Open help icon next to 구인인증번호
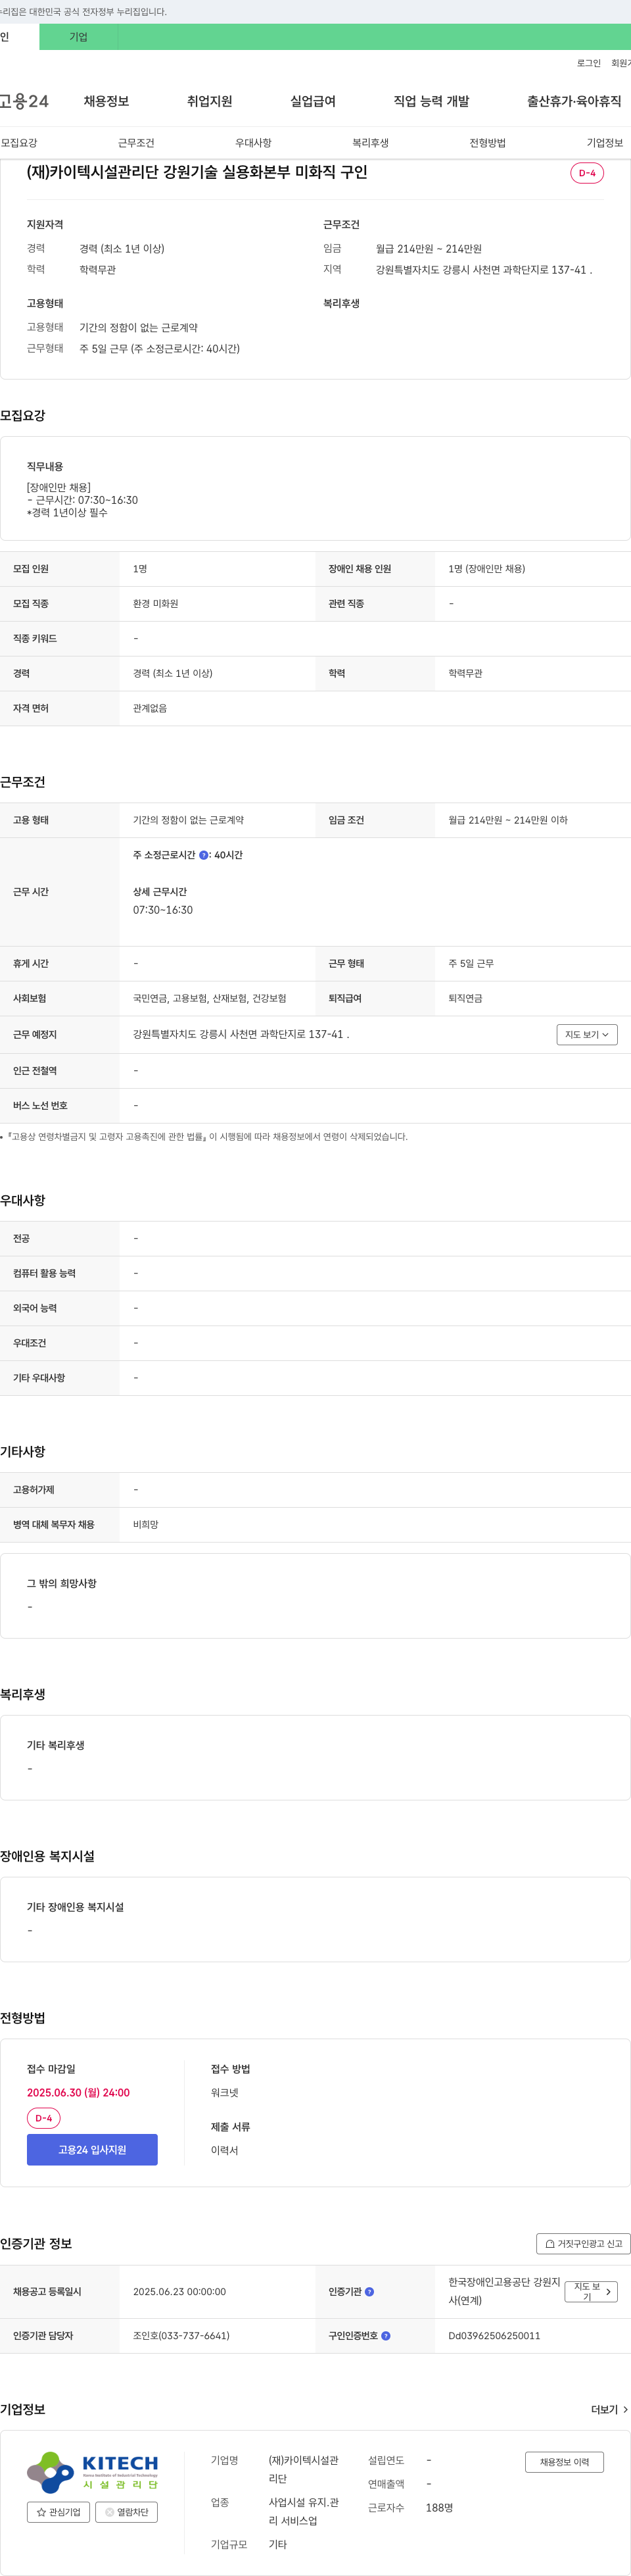The height and width of the screenshot is (2576, 631). pos(385,2335)
